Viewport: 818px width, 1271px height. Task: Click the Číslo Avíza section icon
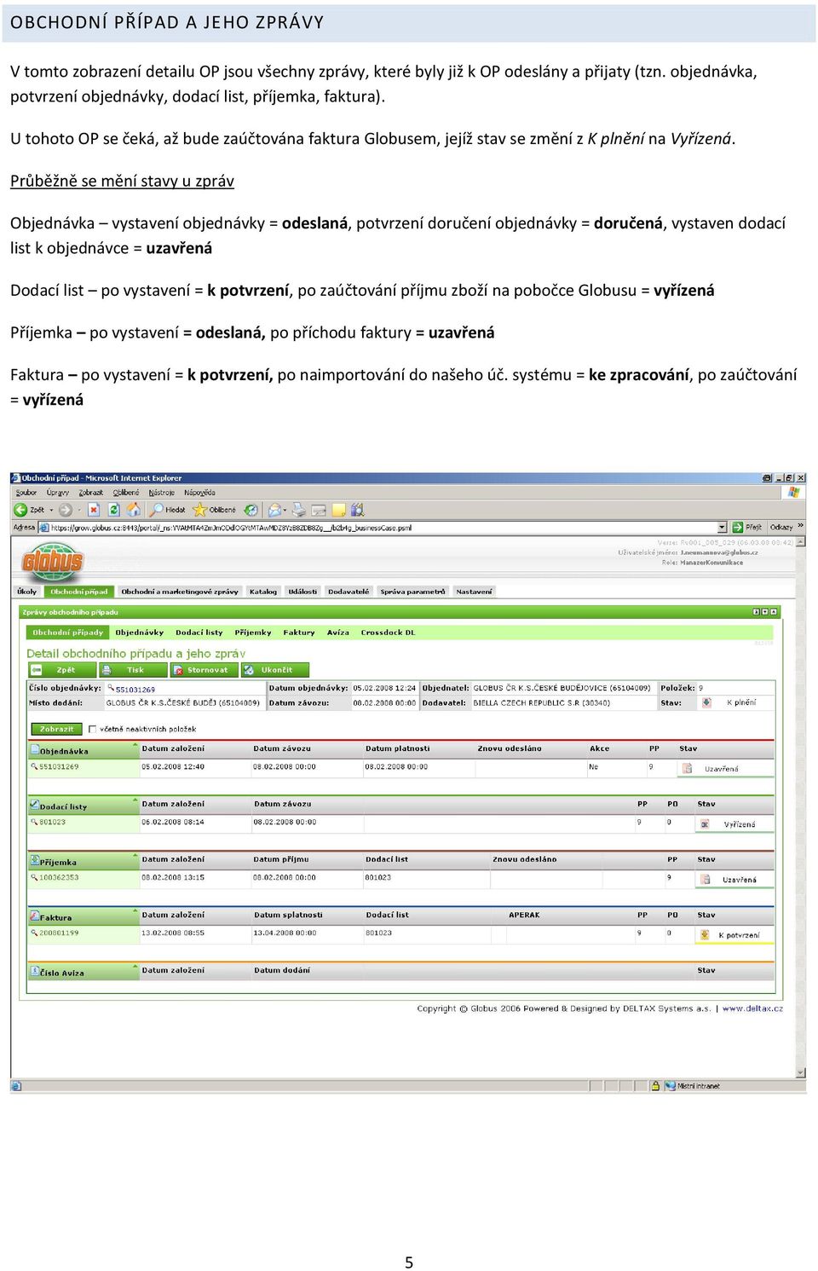coord(34,972)
